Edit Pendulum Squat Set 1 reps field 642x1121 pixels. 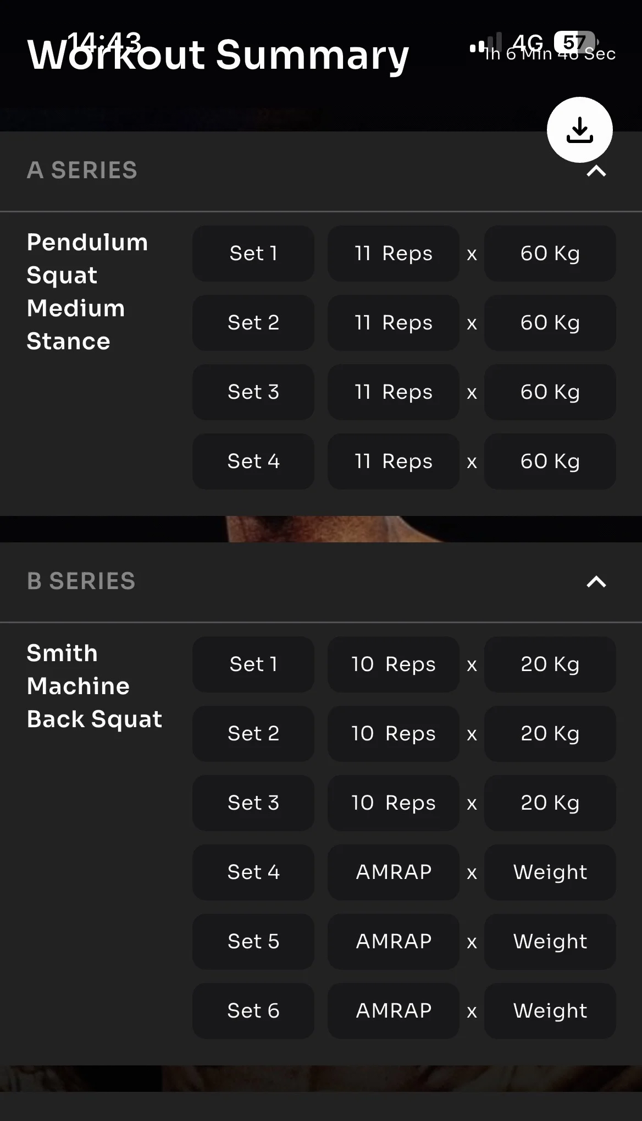pos(393,254)
